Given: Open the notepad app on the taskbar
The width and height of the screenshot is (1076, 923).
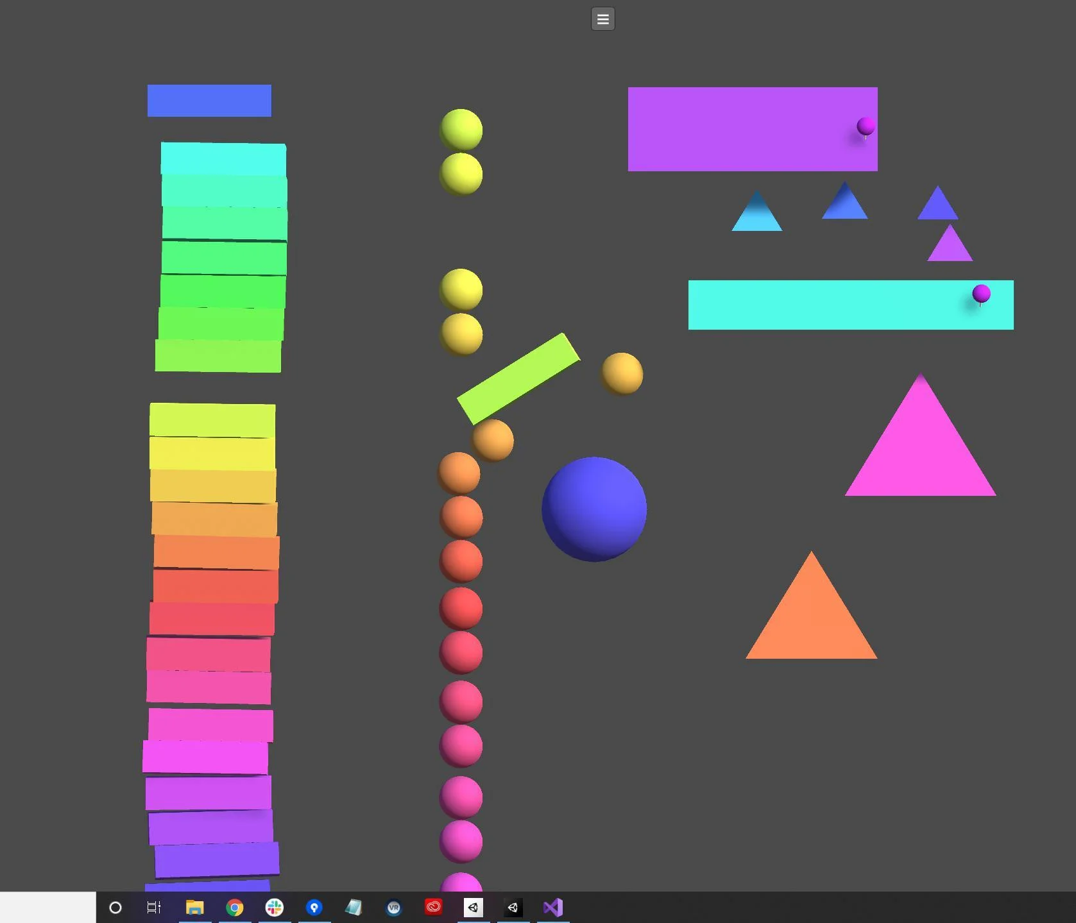Looking at the screenshot, I should coord(354,907).
